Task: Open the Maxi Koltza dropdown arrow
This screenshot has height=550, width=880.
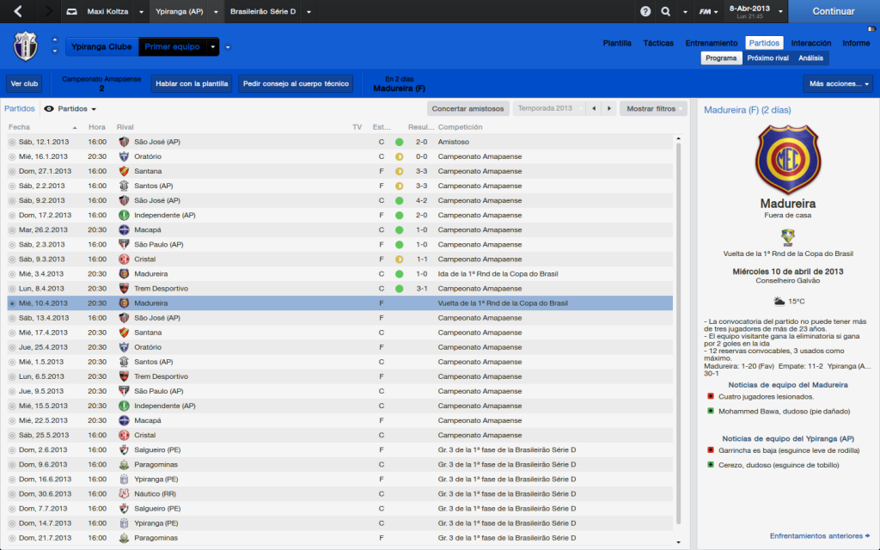Action: tap(141, 12)
